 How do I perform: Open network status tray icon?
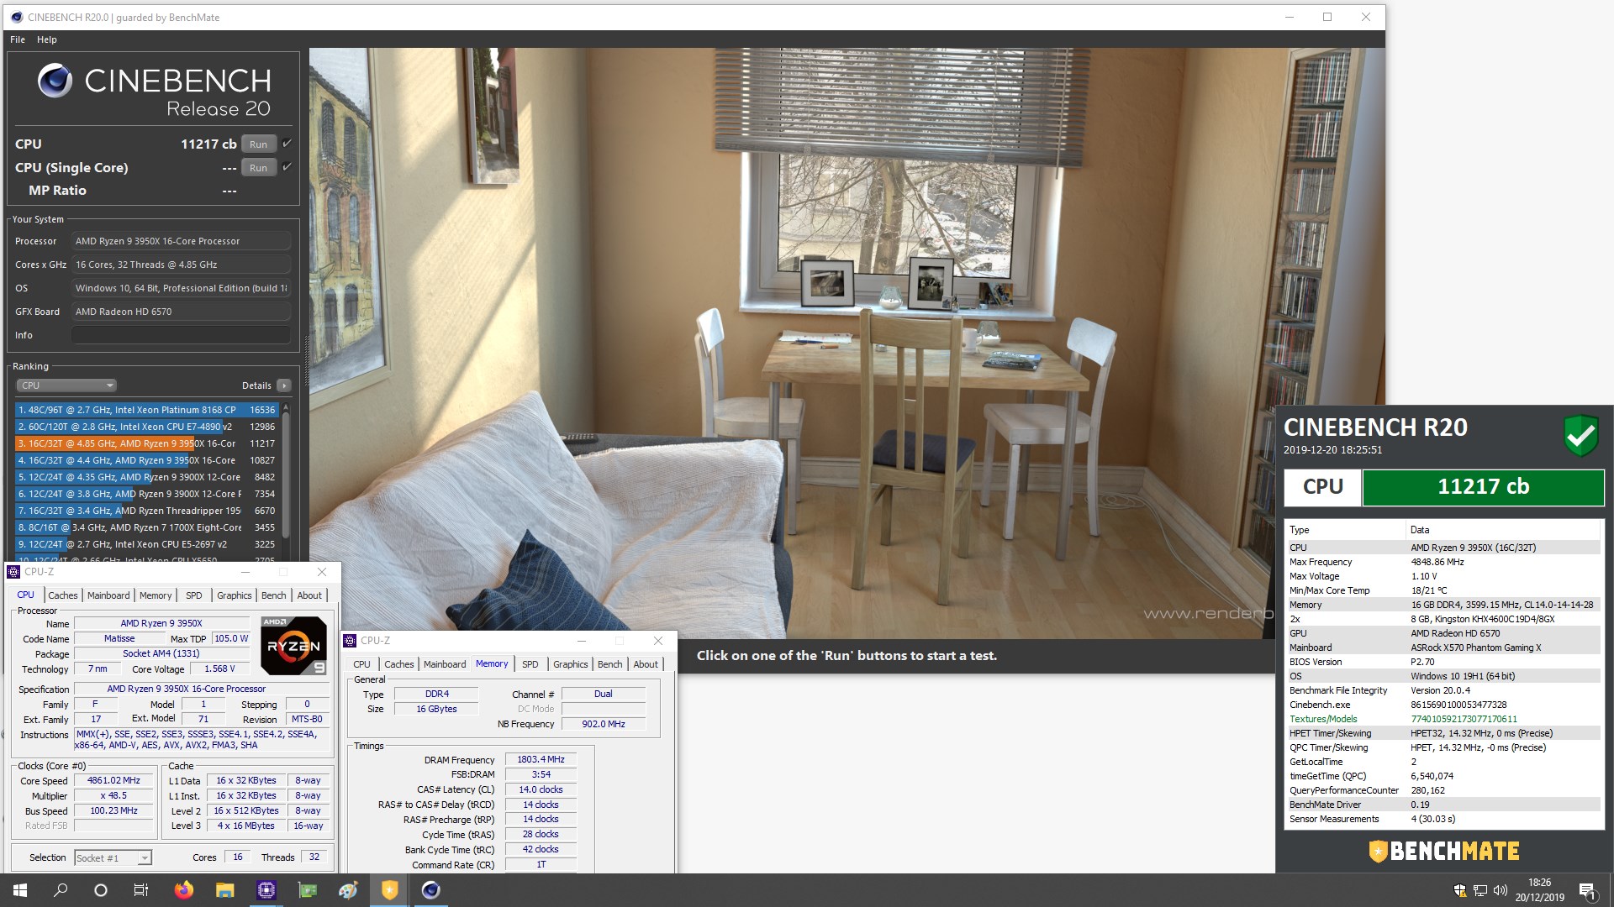[1480, 890]
